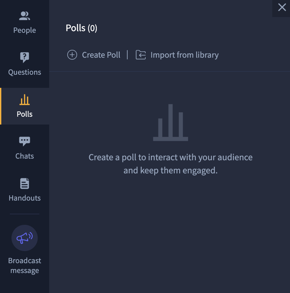Viewport: 290px width, 293px height.
Task: Click the Chats bubble icon
Action: (25, 141)
